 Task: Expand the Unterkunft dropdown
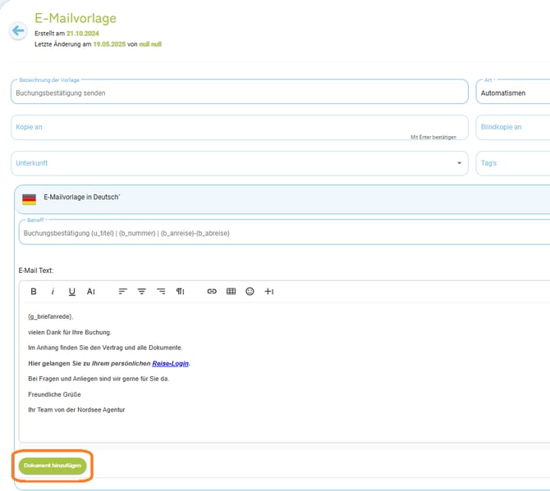(459, 163)
